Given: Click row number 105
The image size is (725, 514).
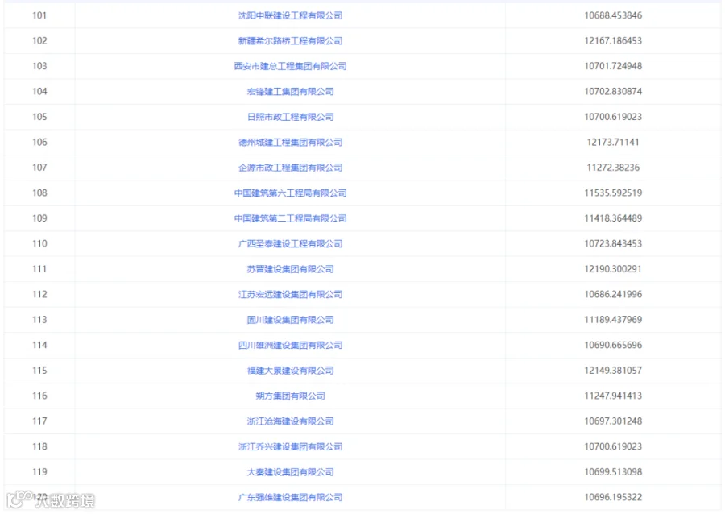Looking at the screenshot, I should click(39, 117).
